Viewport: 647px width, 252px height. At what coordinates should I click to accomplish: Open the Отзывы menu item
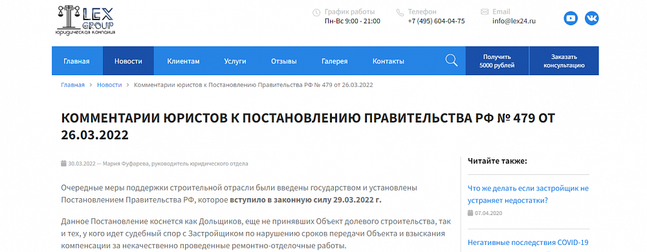tap(284, 61)
